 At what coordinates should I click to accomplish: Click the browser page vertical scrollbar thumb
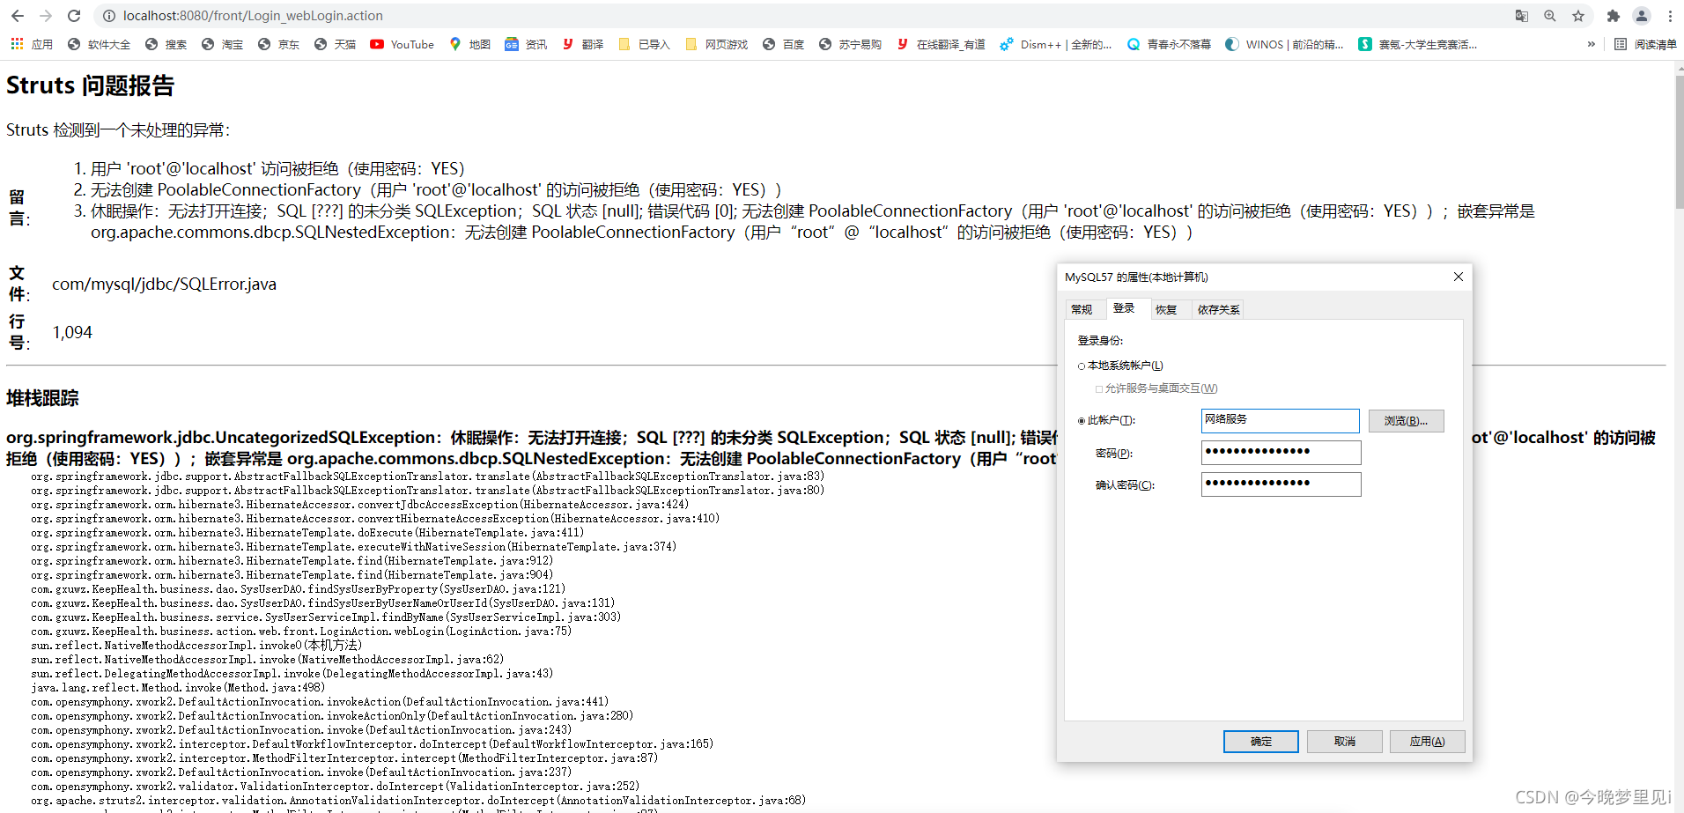pos(1679,141)
